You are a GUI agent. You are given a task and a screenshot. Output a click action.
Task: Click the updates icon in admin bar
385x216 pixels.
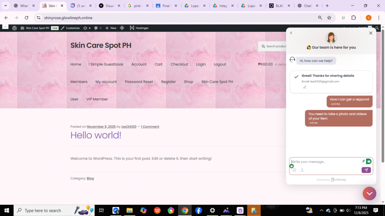point(86,28)
